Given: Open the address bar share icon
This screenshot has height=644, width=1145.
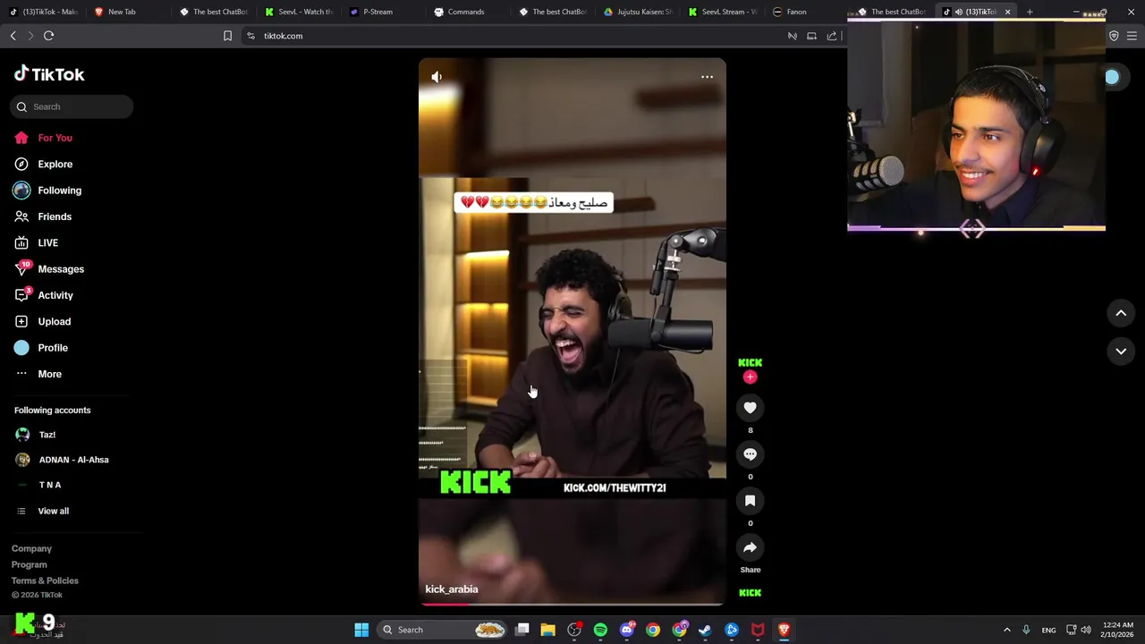Looking at the screenshot, I should (832, 36).
